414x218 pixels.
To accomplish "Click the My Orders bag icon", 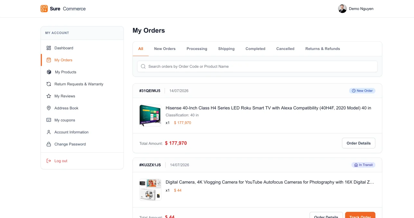I will pos(49,60).
